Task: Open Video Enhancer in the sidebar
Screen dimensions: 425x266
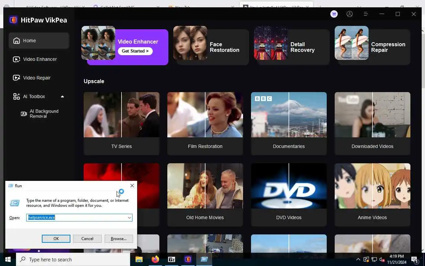Action: tap(39, 59)
